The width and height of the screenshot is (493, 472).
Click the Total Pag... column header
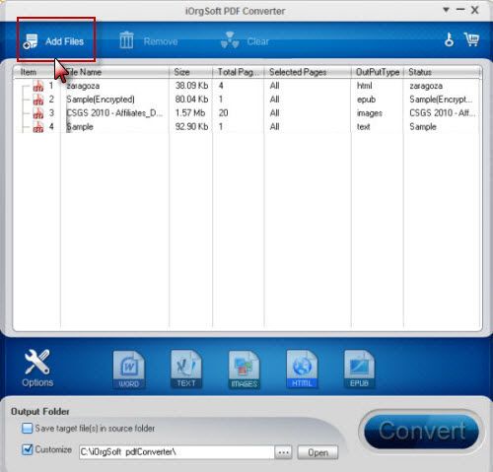[239, 72]
